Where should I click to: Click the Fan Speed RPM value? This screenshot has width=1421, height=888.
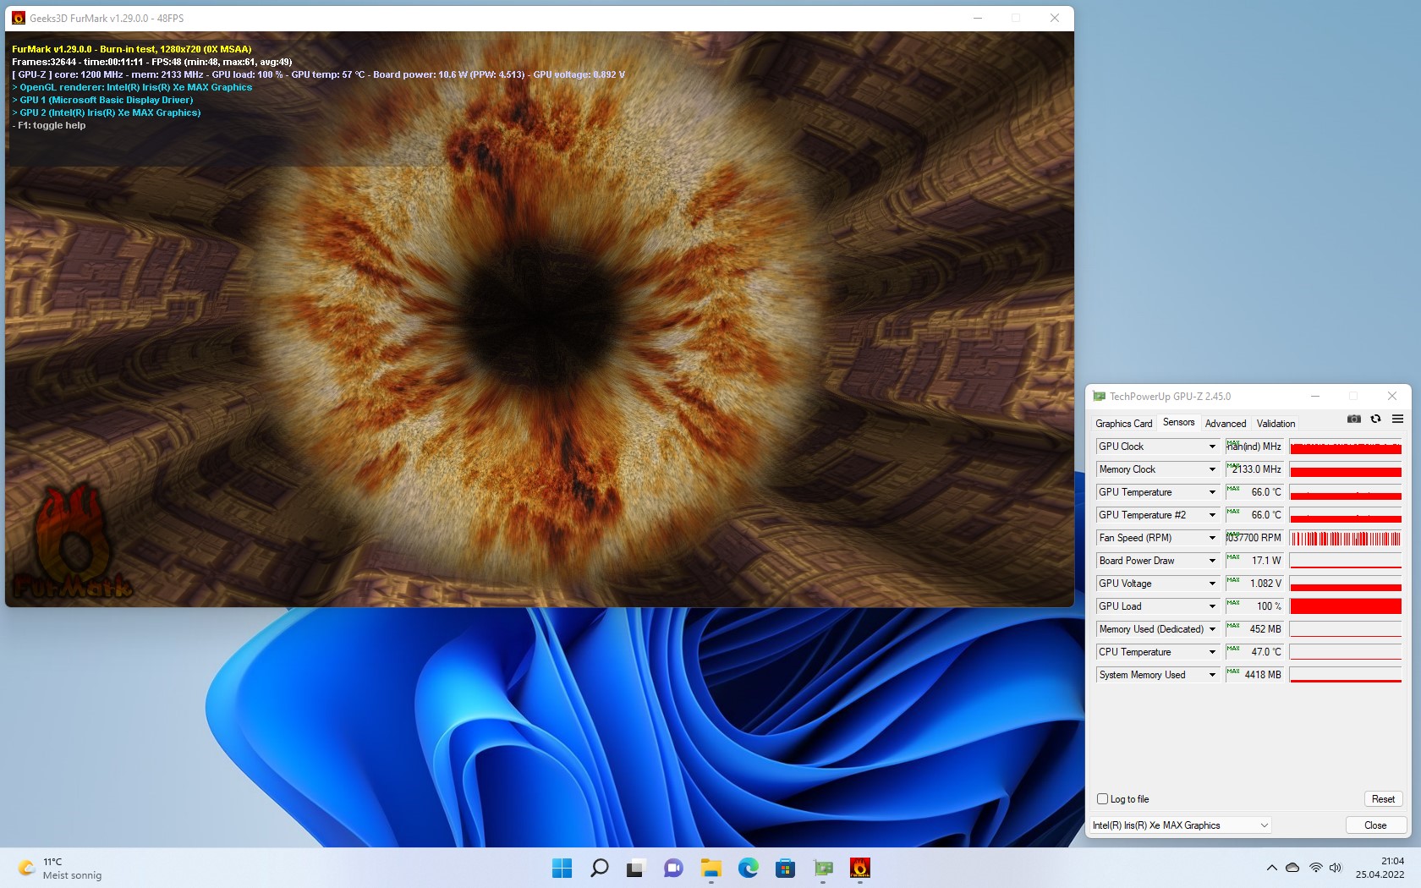tap(1254, 538)
